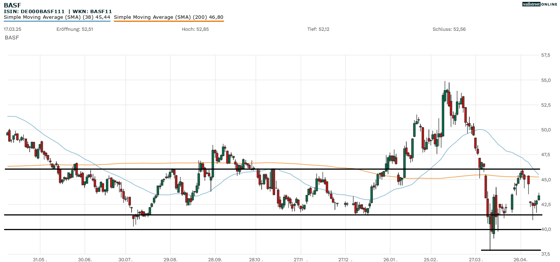This screenshot has width=560, height=262.
Task: Click the orange underline below SMA (200)
Action: tap(168, 21)
